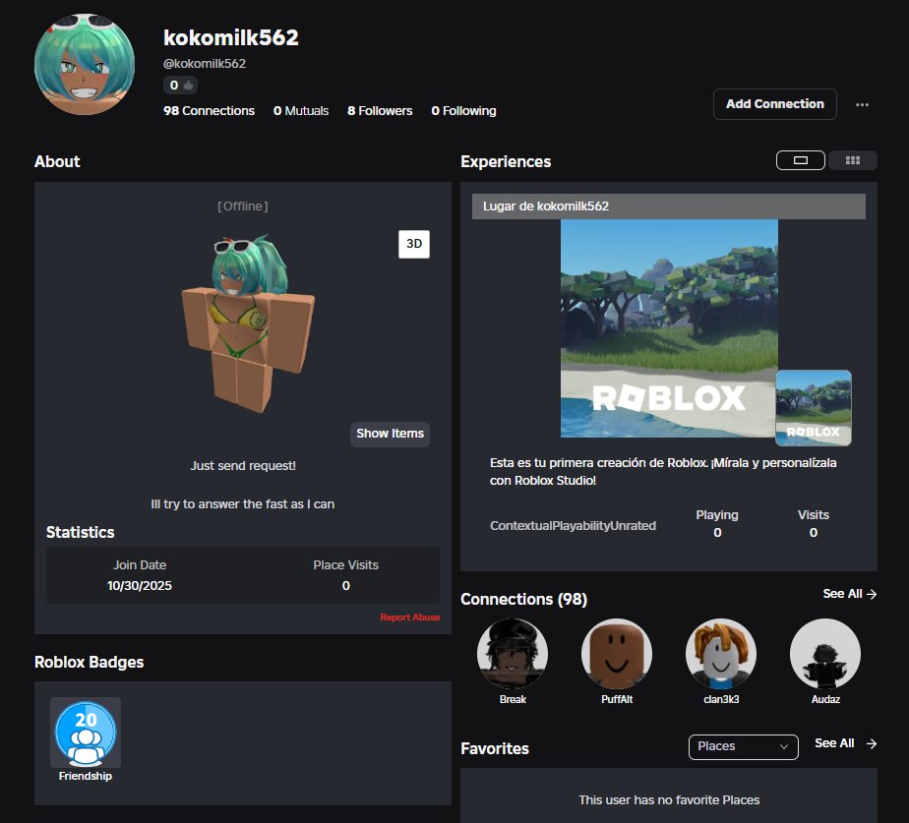Switch Experiences to grid view
The height and width of the screenshot is (823, 909).
[852, 159]
